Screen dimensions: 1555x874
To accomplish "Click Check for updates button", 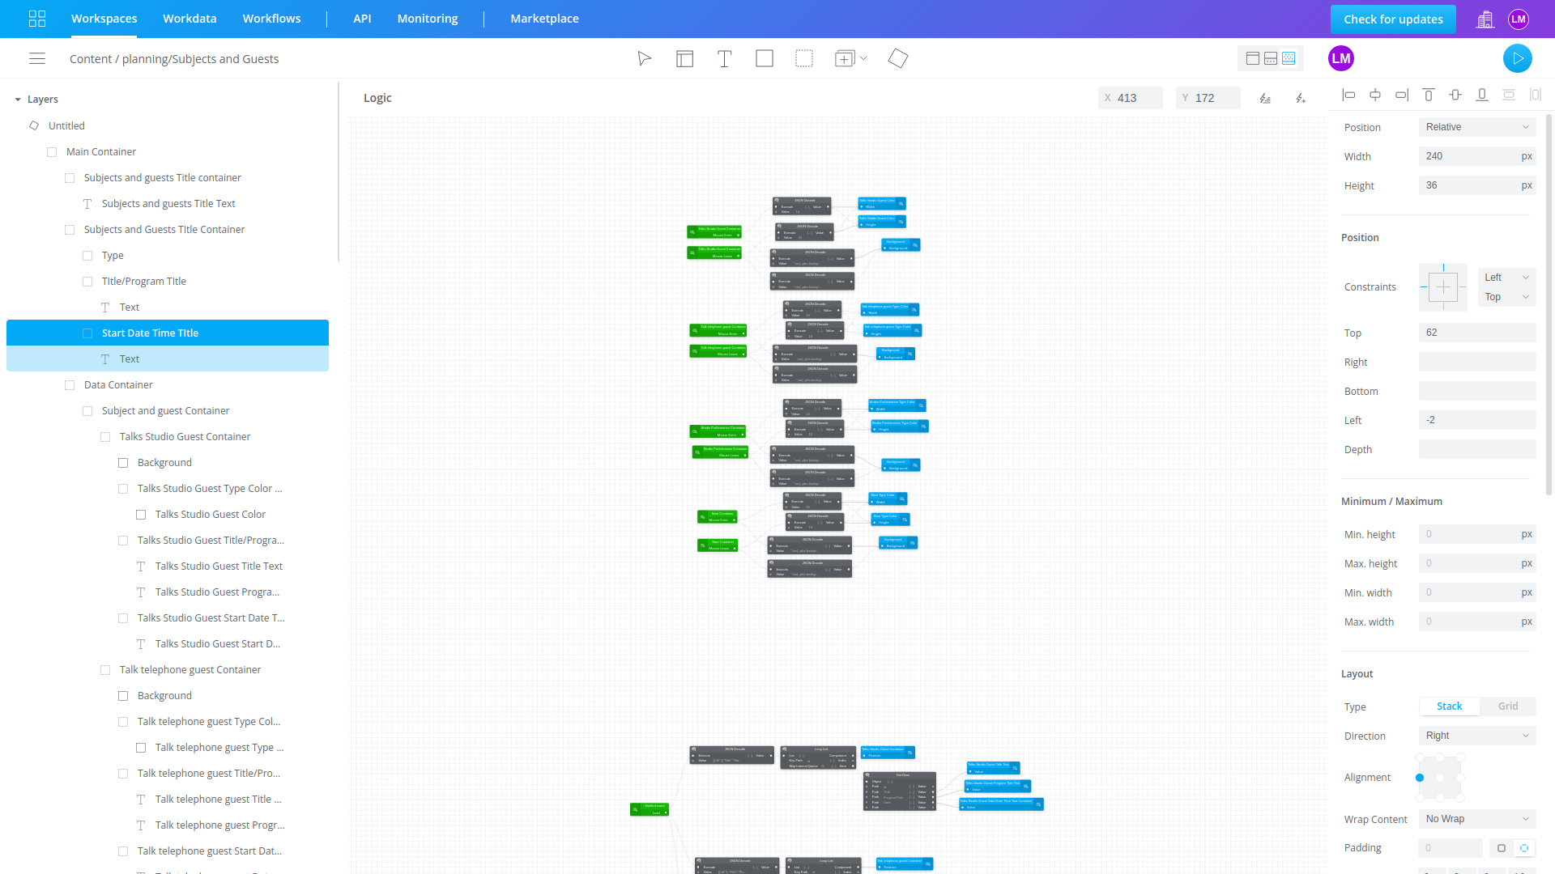I will 1392,19.
